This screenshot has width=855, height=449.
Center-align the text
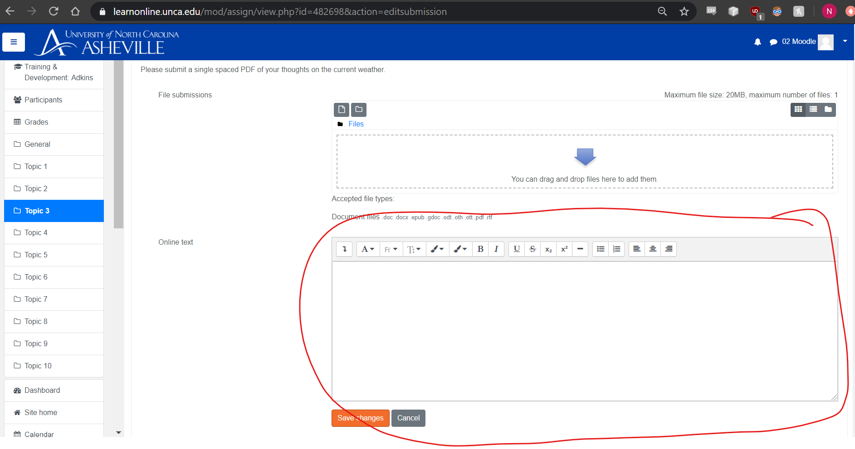[653, 249]
